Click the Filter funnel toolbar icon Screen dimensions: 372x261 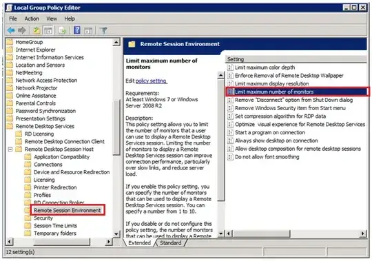click(x=103, y=30)
